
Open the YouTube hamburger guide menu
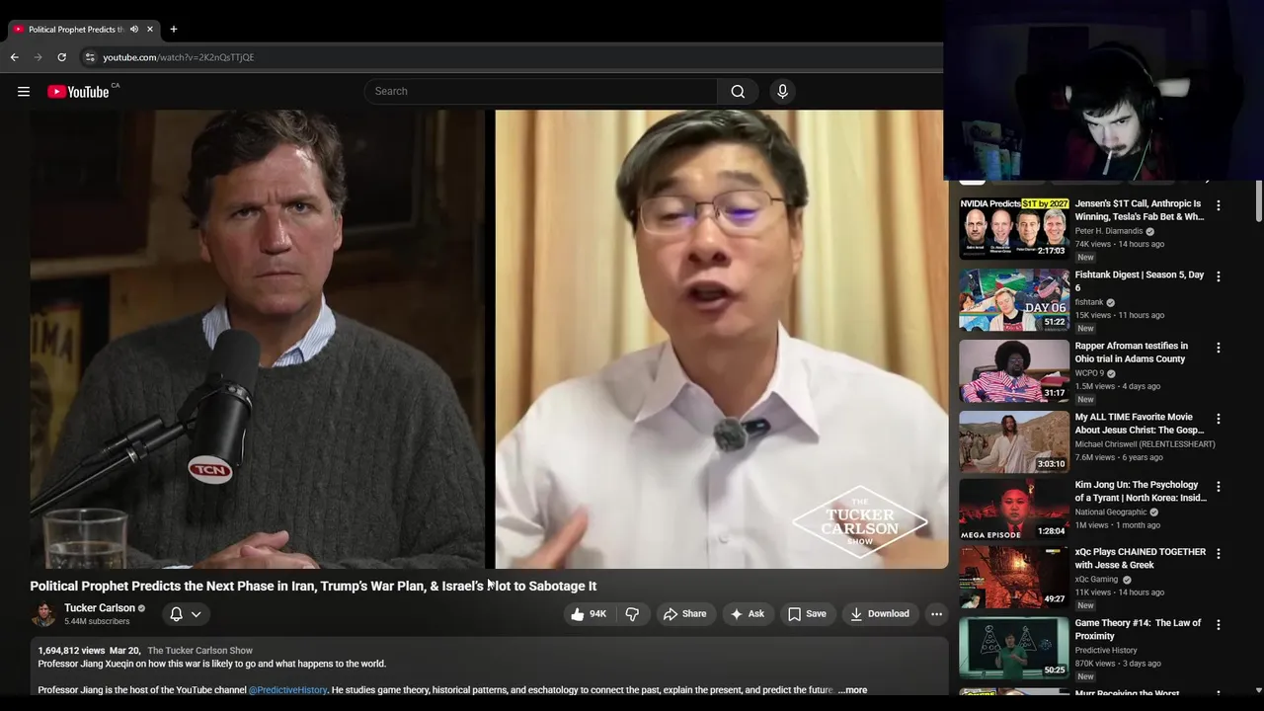pyautogui.click(x=24, y=92)
